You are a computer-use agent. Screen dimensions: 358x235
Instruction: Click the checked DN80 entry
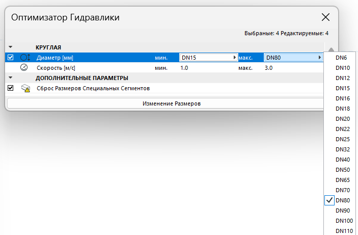340,200
